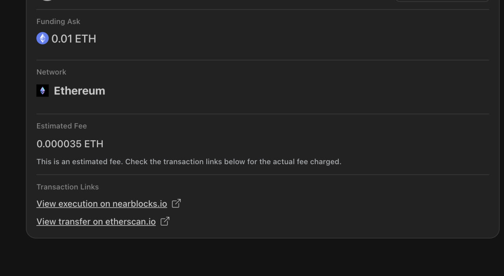This screenshot has height=276, width=504.
Task: View the transfer on etherscan.io
Action: pos(96,221)
